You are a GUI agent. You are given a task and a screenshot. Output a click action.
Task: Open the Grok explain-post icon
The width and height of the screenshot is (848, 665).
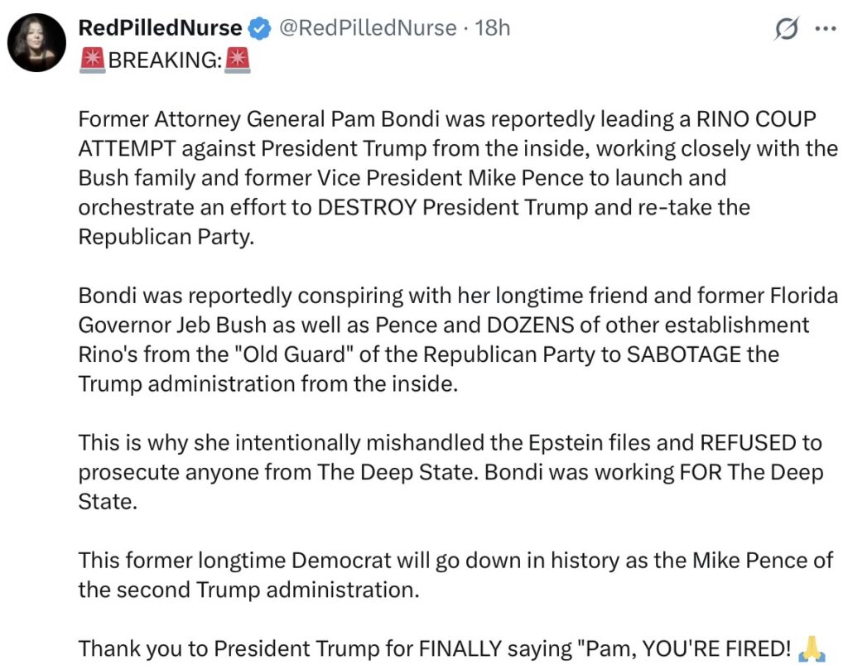pyautogui.click(x=786, y=29)
